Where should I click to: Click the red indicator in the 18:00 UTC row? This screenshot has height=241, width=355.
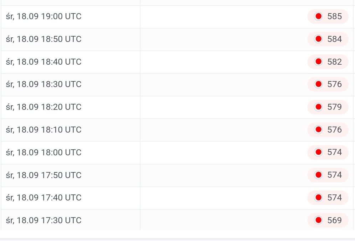pos(319,152)
